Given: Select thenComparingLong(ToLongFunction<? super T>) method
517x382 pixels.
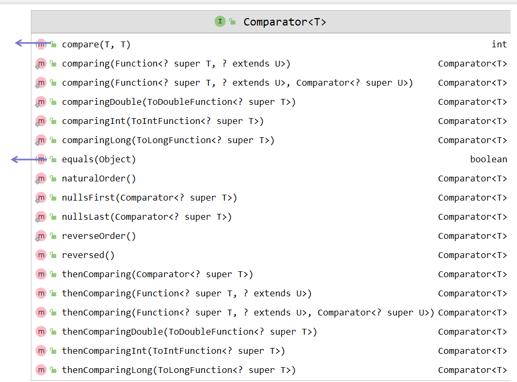Looking at the screenshot, I should (179, 370).
